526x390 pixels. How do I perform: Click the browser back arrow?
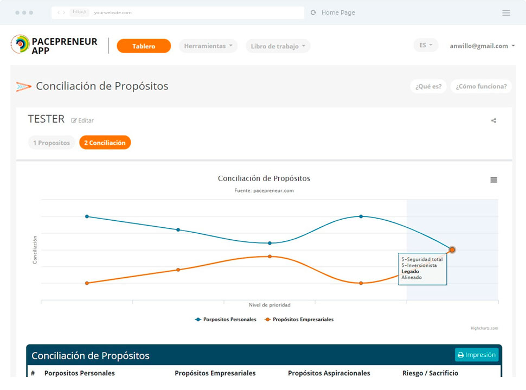[x=59, y=12]
